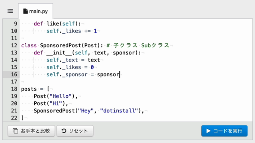Click the リセット reset button

75,131
